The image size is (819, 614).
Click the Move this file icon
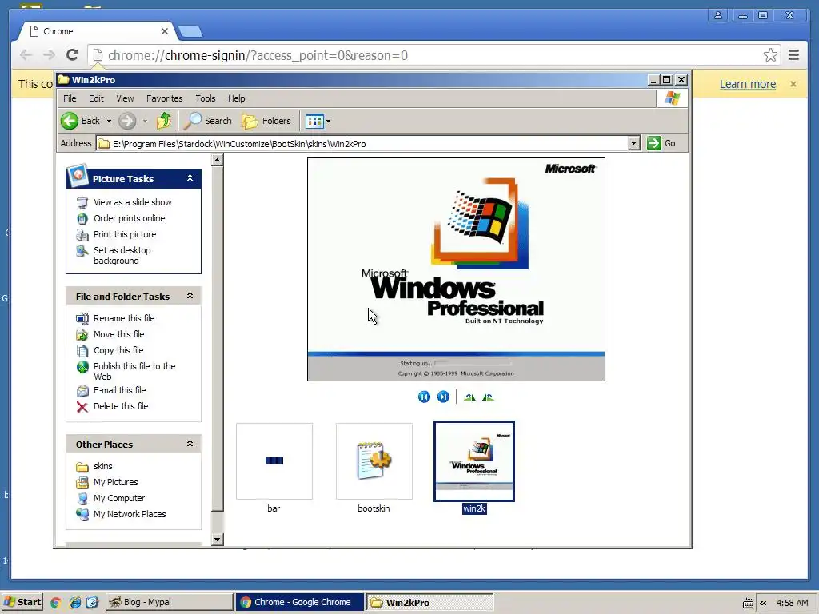tap(82, 335)
